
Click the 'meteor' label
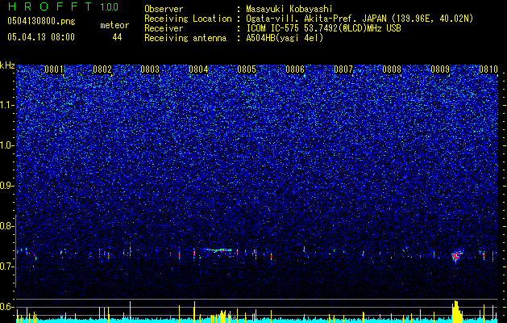[114, 25]
